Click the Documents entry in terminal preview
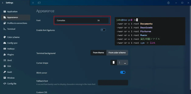Viewport: 191px width, 94px height. (x=146, y=24)
